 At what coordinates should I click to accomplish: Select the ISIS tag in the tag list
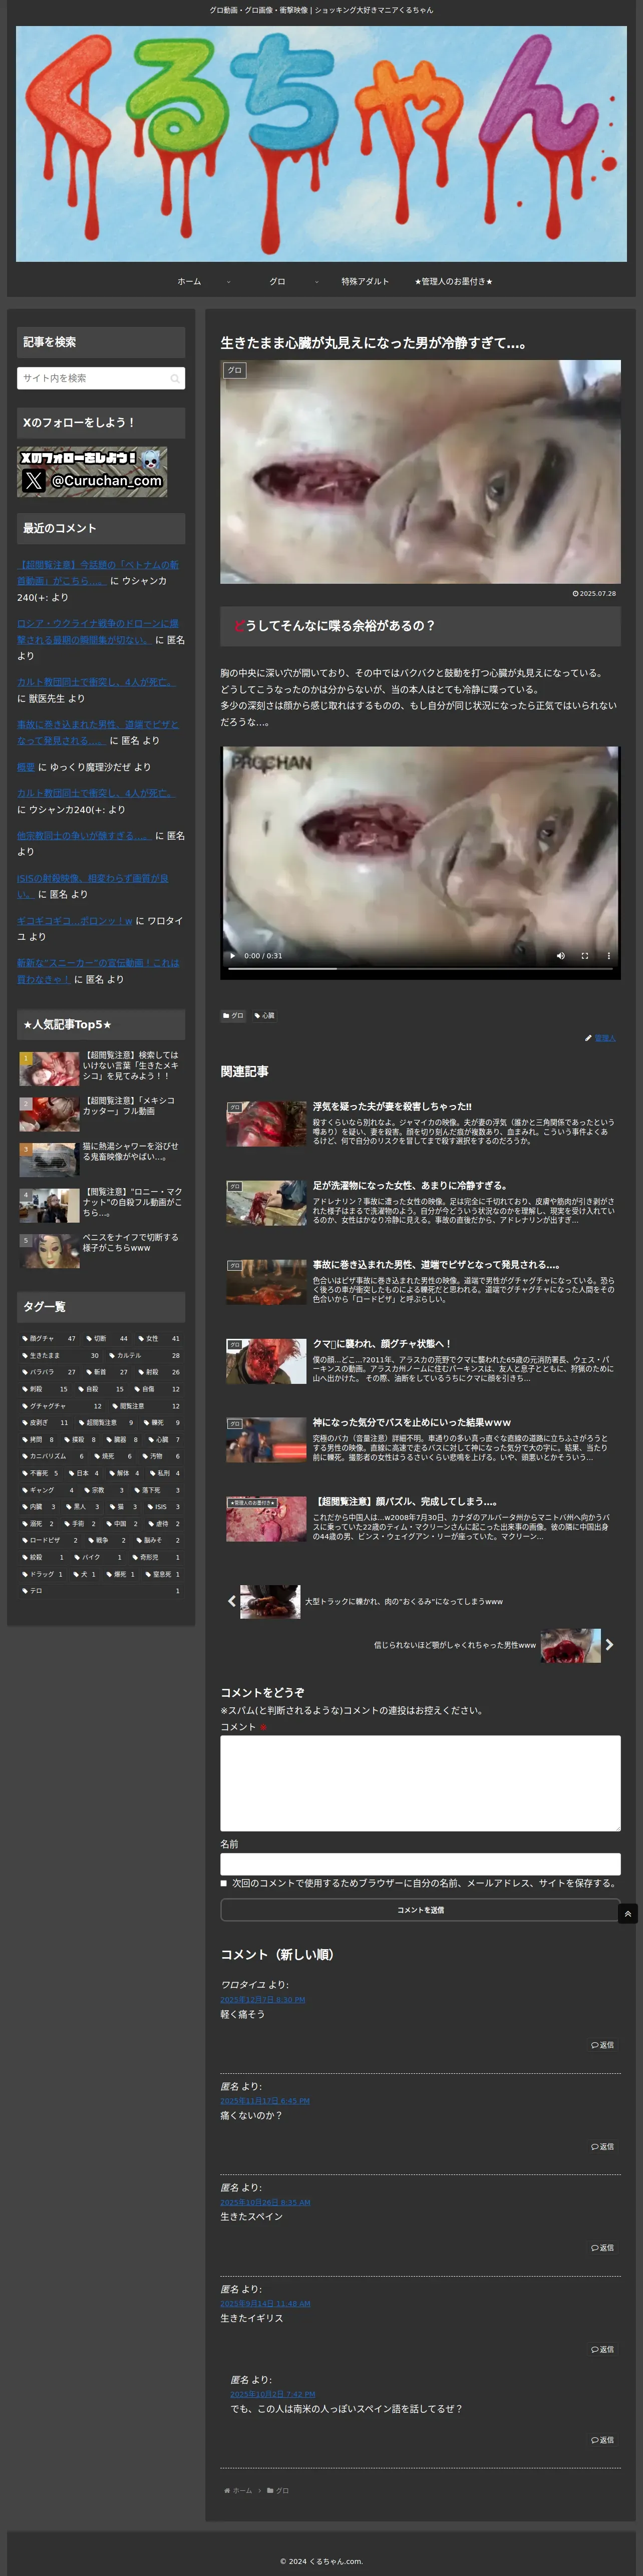pos(164,1507)
